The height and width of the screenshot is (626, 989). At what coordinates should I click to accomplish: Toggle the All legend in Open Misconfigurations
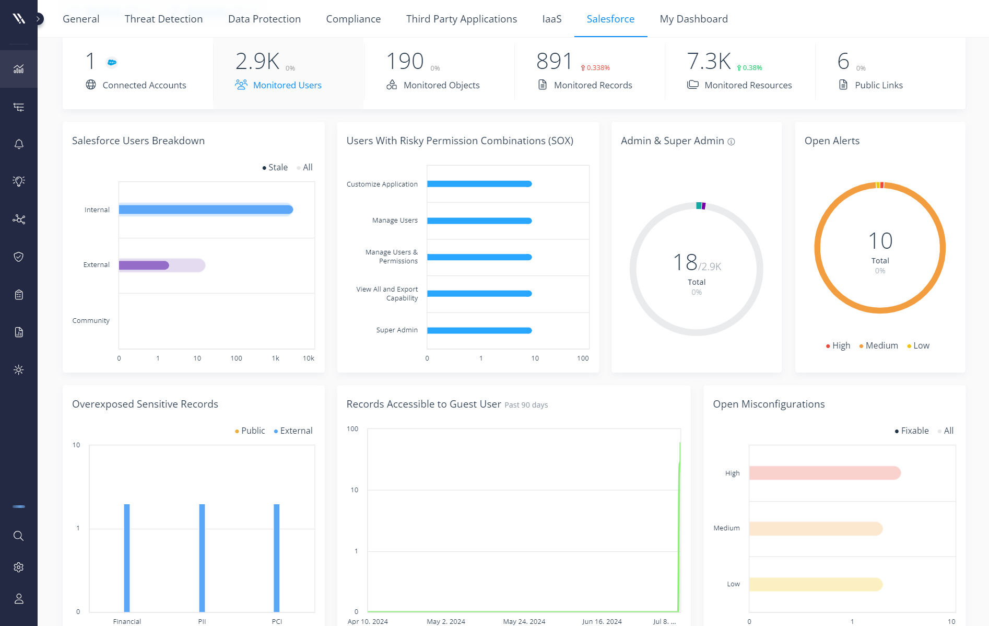point(946,431)
